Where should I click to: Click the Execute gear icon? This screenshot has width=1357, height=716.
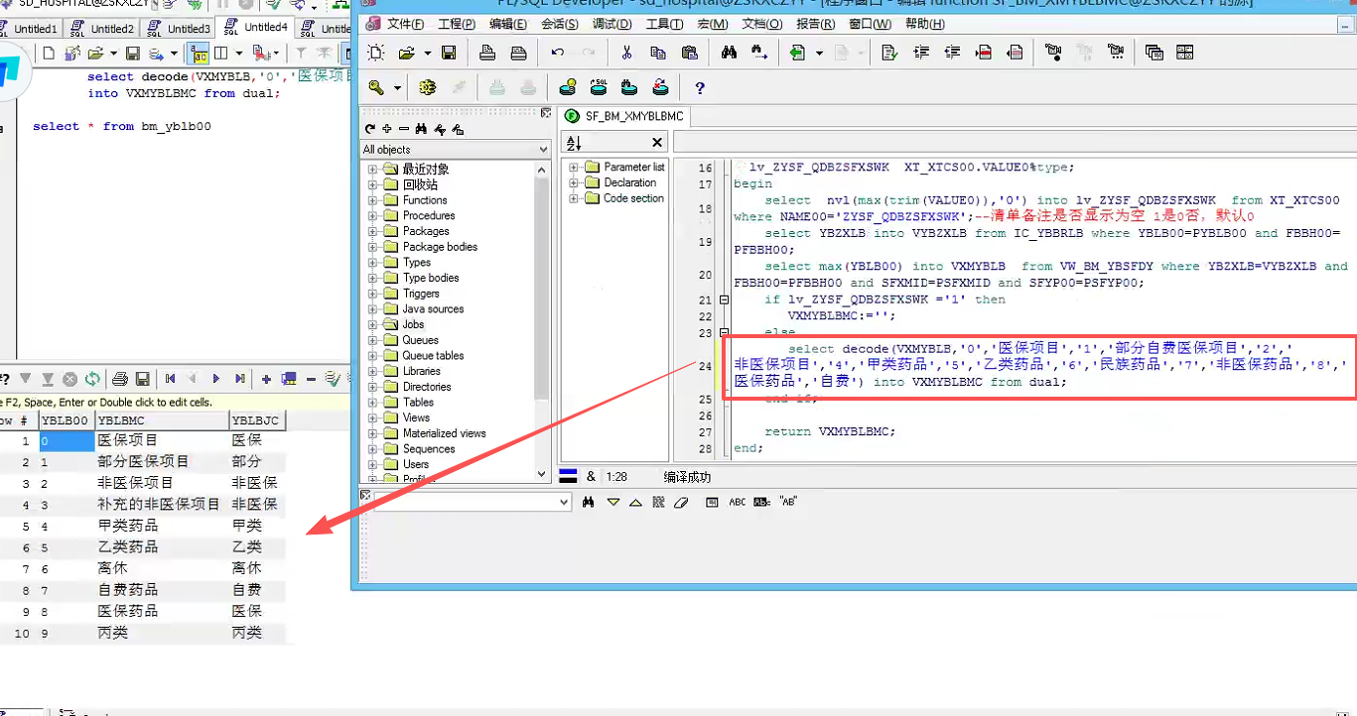coord(428,88)
